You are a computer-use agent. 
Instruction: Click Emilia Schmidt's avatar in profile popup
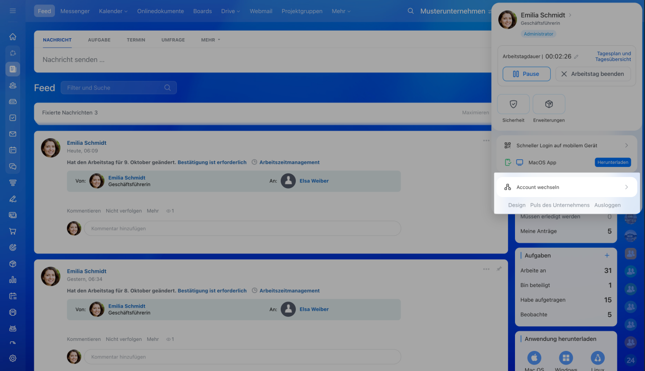pos(507,20)
